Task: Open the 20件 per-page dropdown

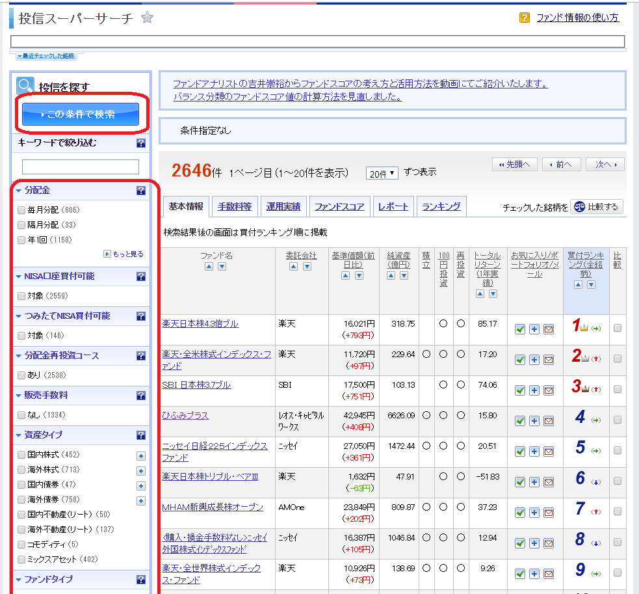Action: (382, 174)
